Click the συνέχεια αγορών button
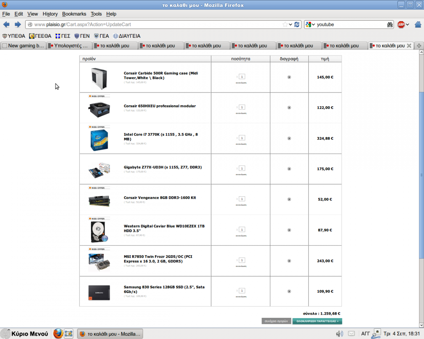424x339 pixels. tap(276, 321)
